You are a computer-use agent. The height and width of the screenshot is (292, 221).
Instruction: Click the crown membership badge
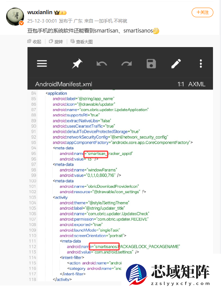(x=60, y=13)
